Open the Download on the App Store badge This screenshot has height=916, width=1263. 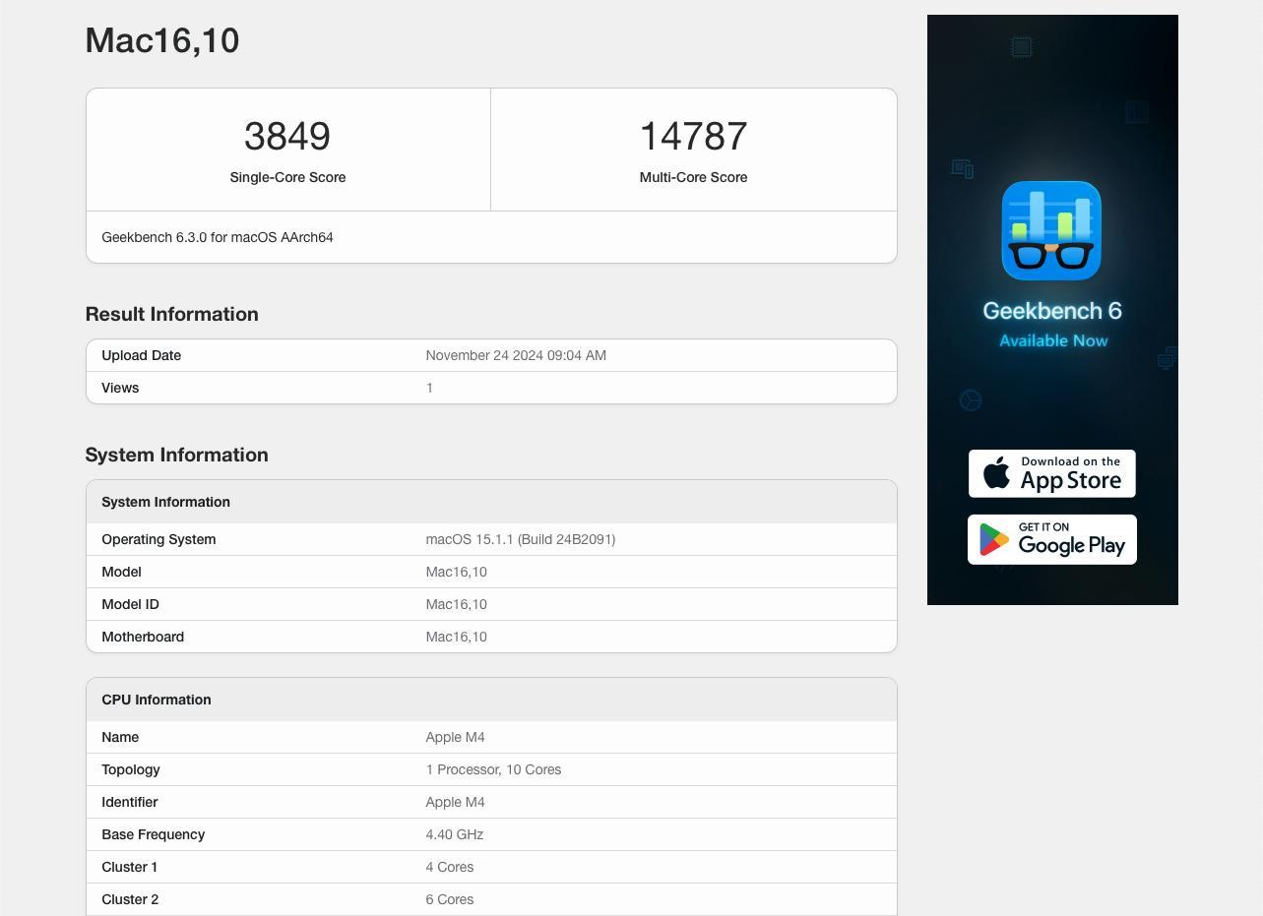1051,473
